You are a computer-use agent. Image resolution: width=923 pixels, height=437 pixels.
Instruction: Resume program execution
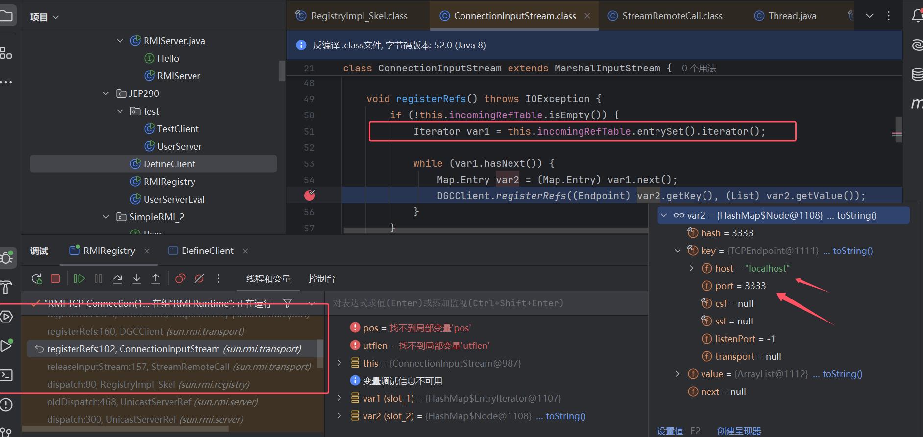tap(79, 278)
